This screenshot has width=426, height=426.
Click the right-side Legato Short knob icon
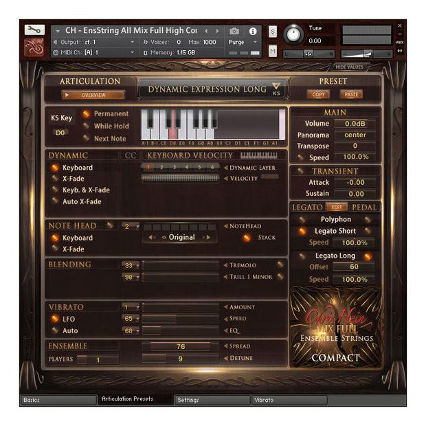click(368, 231)
